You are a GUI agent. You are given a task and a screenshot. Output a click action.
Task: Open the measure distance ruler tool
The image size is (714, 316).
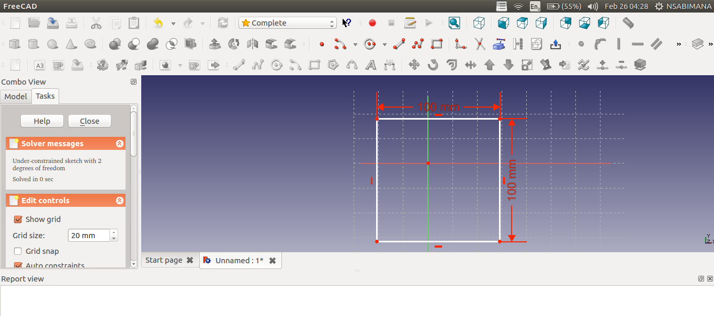(628, 23)
